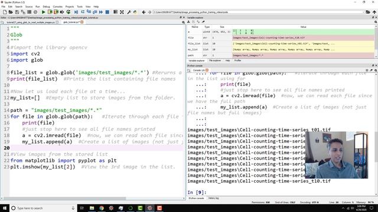Run the current cell icon in toolbar
Screen dimensions: 378x212
(50, 12)
